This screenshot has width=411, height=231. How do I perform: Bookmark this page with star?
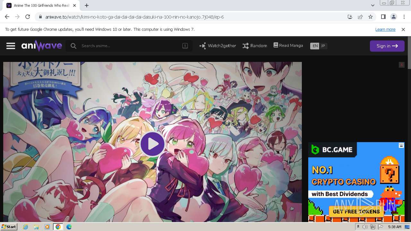click(x=371, y=17)
